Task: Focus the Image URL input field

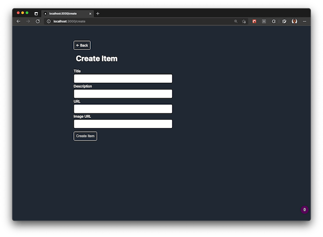Action: pyautogui.click(x=123, y=124)
